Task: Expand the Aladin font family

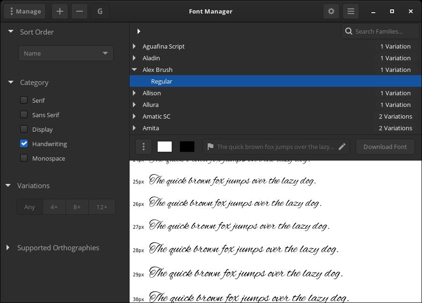Action: pos(134,58)
